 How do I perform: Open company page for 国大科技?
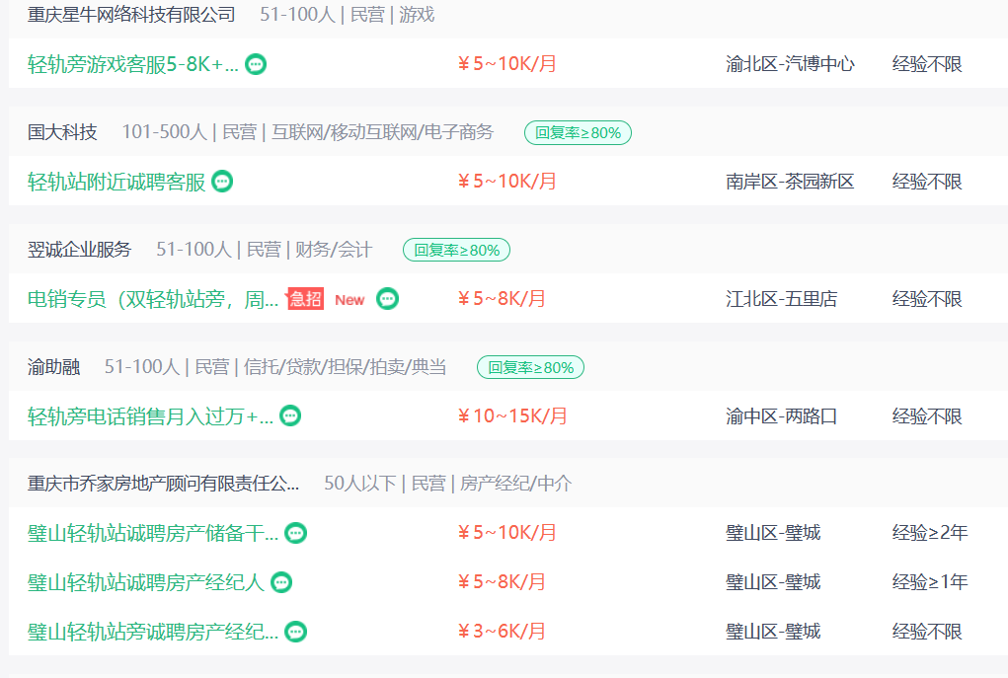(x=62, y=132)
